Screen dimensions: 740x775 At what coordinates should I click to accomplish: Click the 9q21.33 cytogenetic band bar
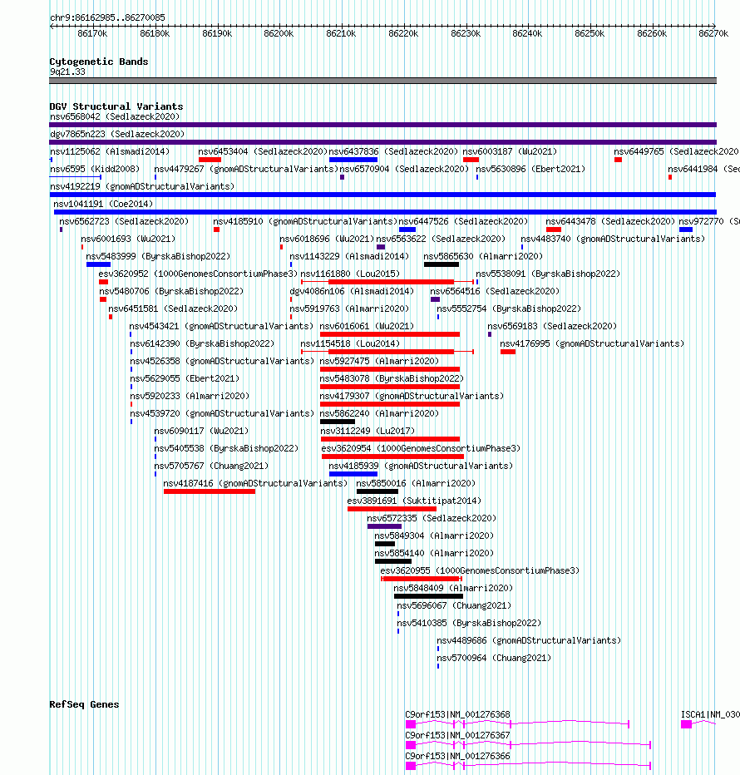point(382,81)
